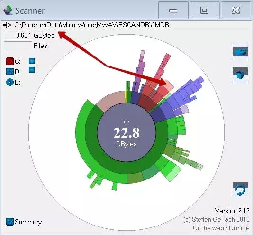
Task: Click the center 22.8 GBytes circle
Action: (x=126, y=132)
